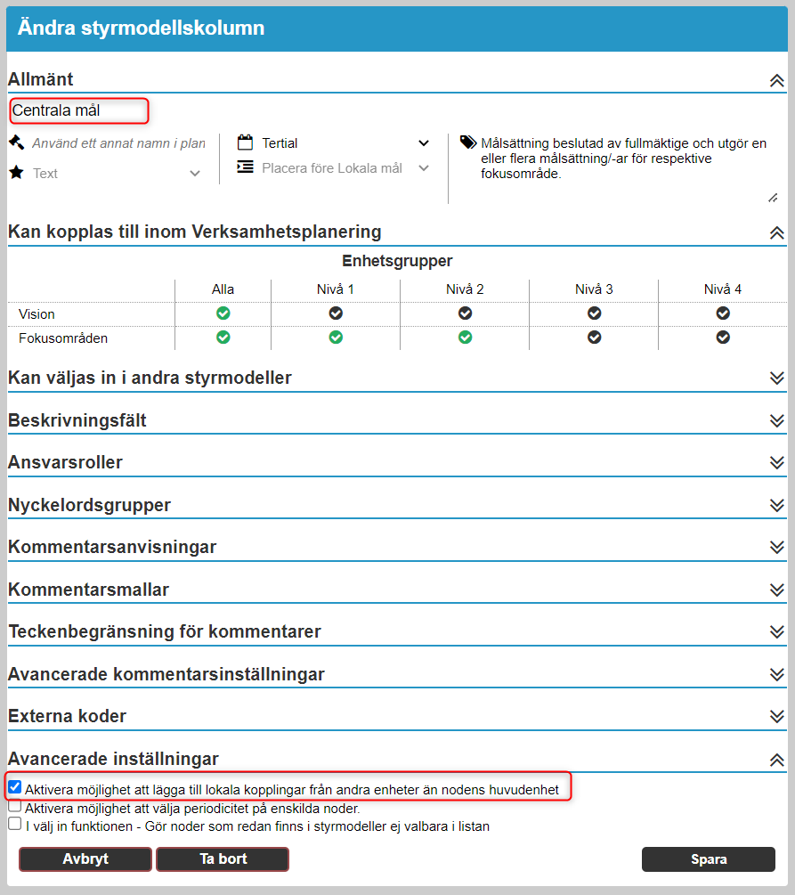Click the hammer icon beside alternate name field
Screen dimensions: 795x895
(17, 142)
